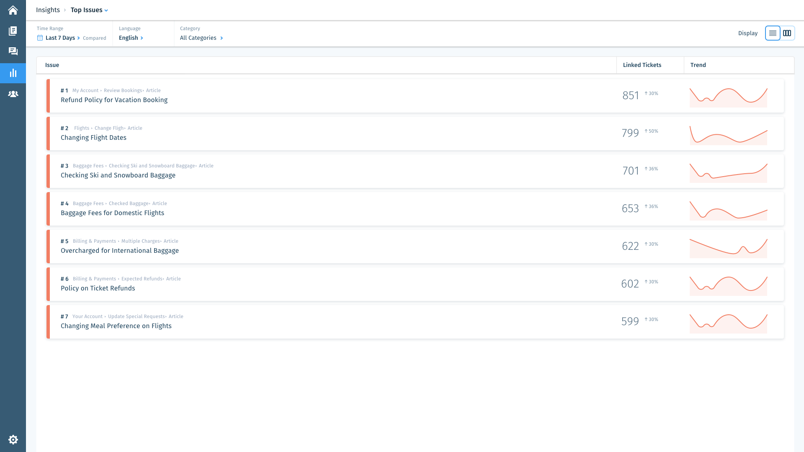
Task: Select the Insights bar chart sidebar icon
Action: (x=13, y=73)
